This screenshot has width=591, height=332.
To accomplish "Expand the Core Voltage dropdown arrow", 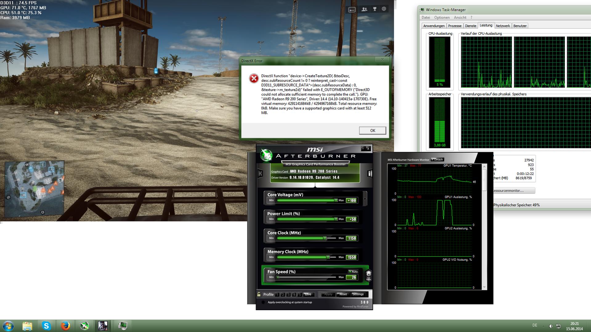I will (365, 199).
